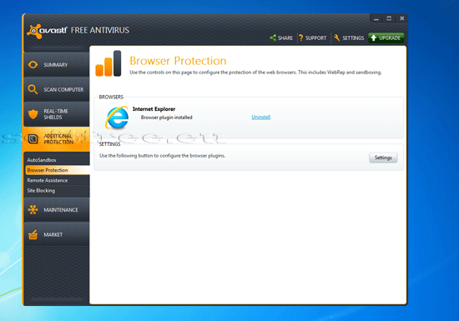Open the Maintenance section

click(x=57, y=209)
